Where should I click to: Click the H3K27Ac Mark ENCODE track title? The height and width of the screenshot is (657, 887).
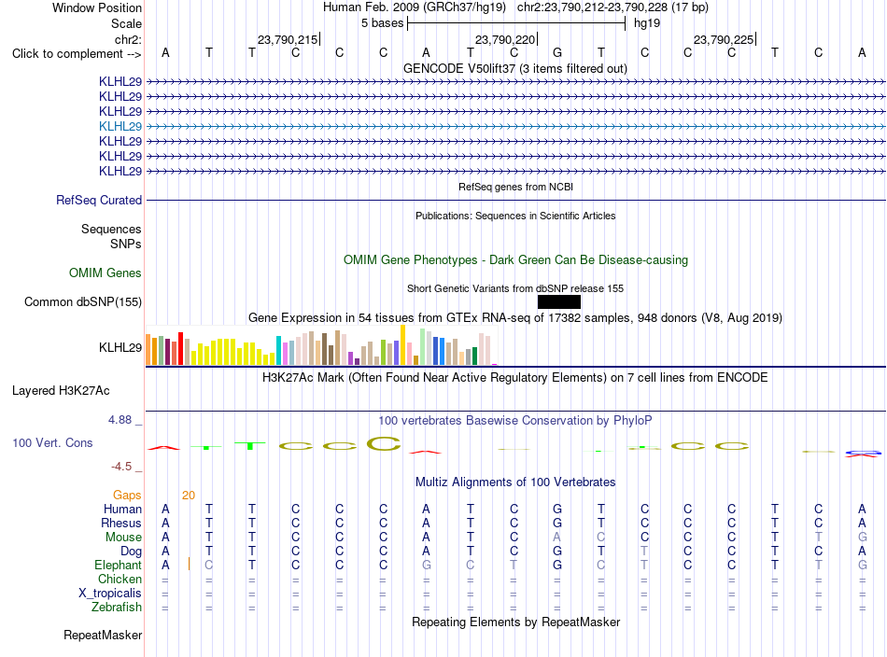pyautogui.click(x=514, y=378)
